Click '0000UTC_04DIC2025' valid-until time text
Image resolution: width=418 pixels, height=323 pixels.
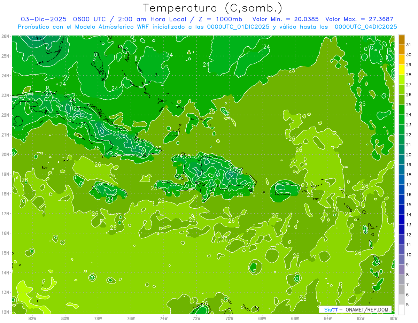pyautogui.click(x=366, y=26)
